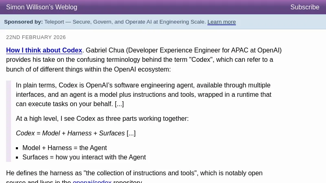Viewport: 326px width, 183px height.
Task: Click the square bullet before "Model + Harness"
Action: [x=18, y=148]
